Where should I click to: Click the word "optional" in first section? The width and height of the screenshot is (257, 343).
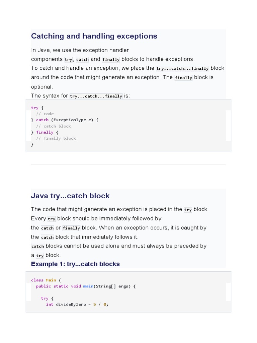click(41, 87)
